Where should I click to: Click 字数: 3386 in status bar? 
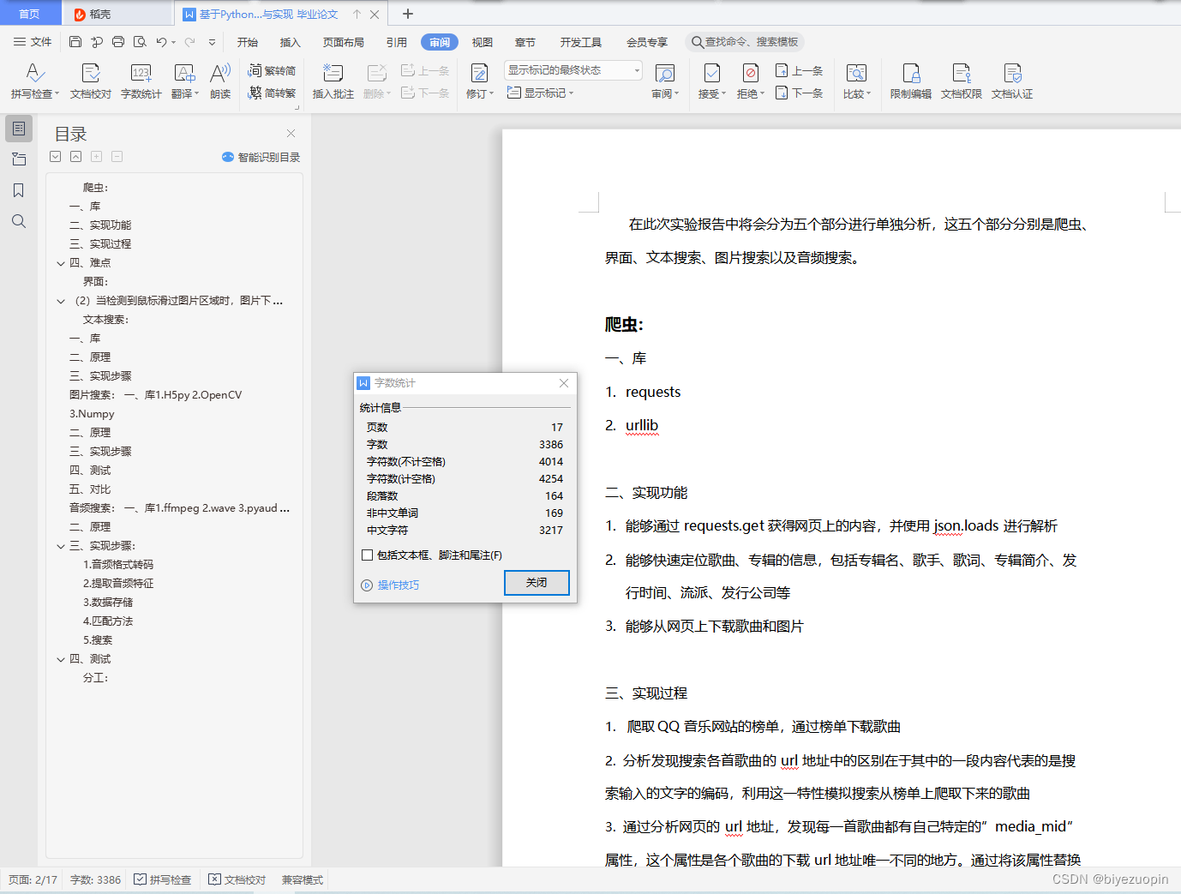(95, 880)
